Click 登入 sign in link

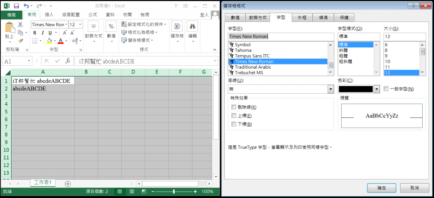tap(204, 15)
